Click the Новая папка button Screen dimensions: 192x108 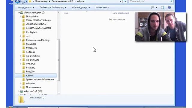coord(102,7)
